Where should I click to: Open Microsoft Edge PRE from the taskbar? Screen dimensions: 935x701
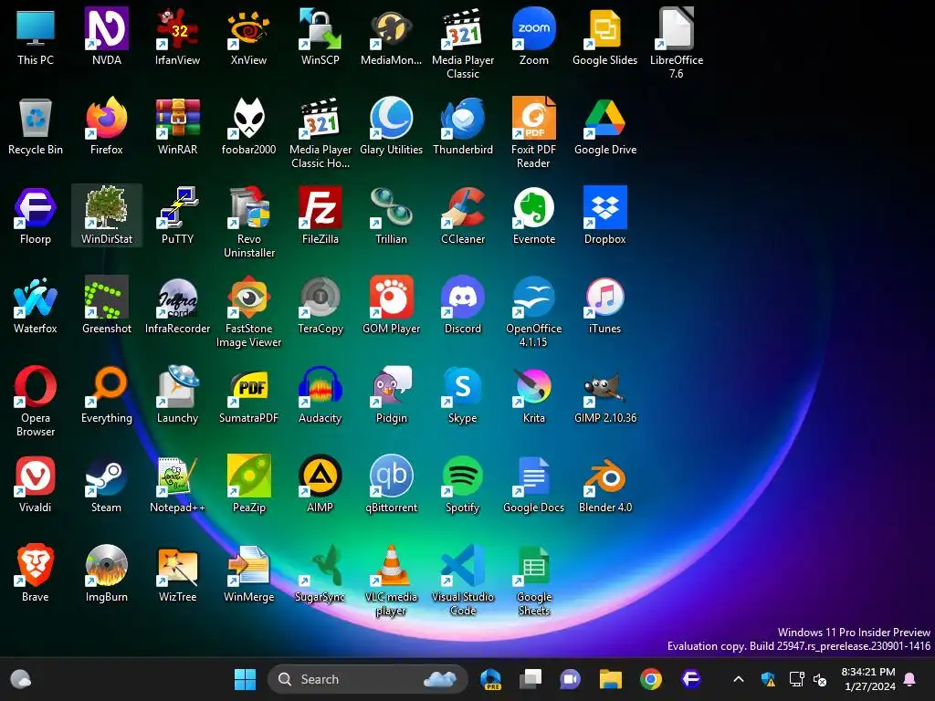pyautogui.click(x=490, y=679)
